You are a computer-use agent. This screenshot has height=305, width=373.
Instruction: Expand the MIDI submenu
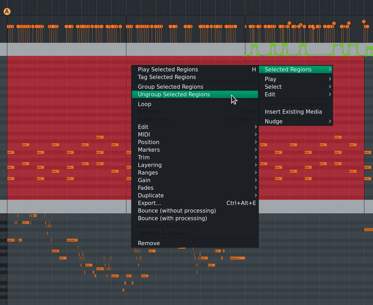tap(195, 134)
